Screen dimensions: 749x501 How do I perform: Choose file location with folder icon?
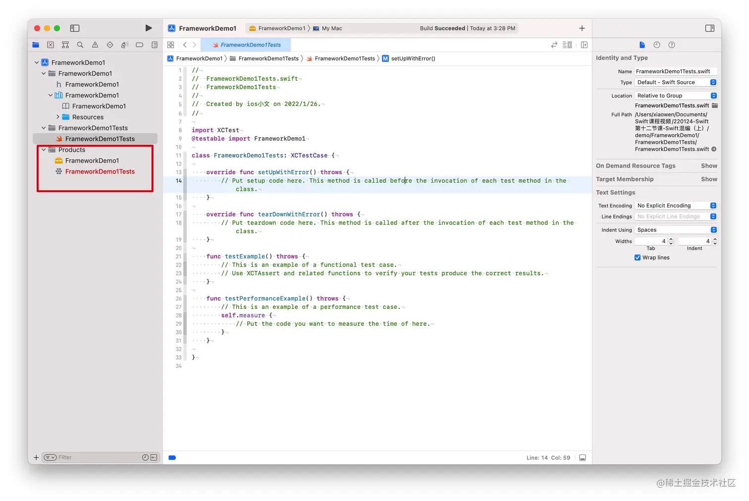(x=715, y=105)
